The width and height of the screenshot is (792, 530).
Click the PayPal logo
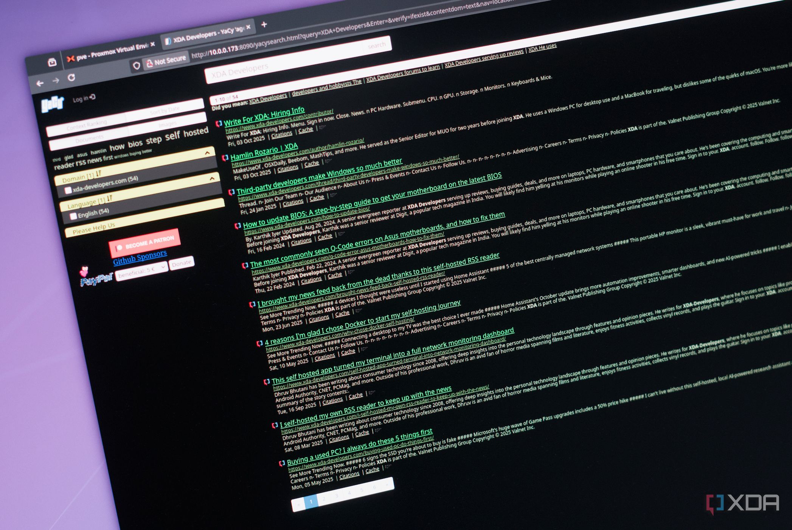click(x=96, y=279)
